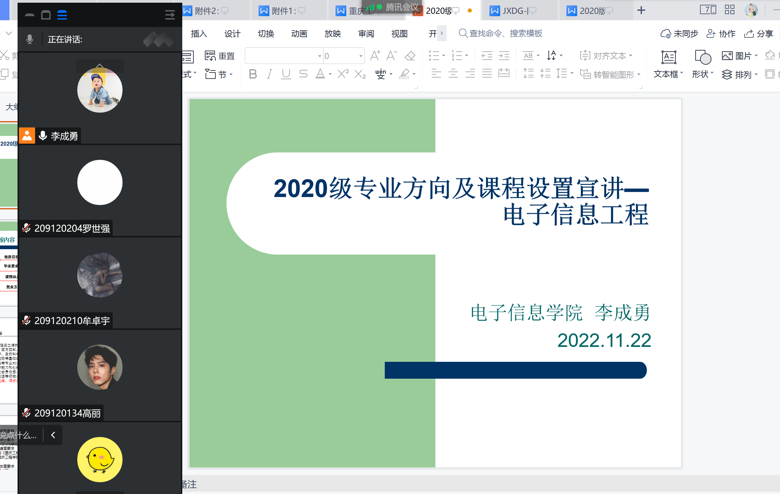This screenshot has width=780, height=494.
Task: Center align the paragraph text
Action: (x=453, y=74)
